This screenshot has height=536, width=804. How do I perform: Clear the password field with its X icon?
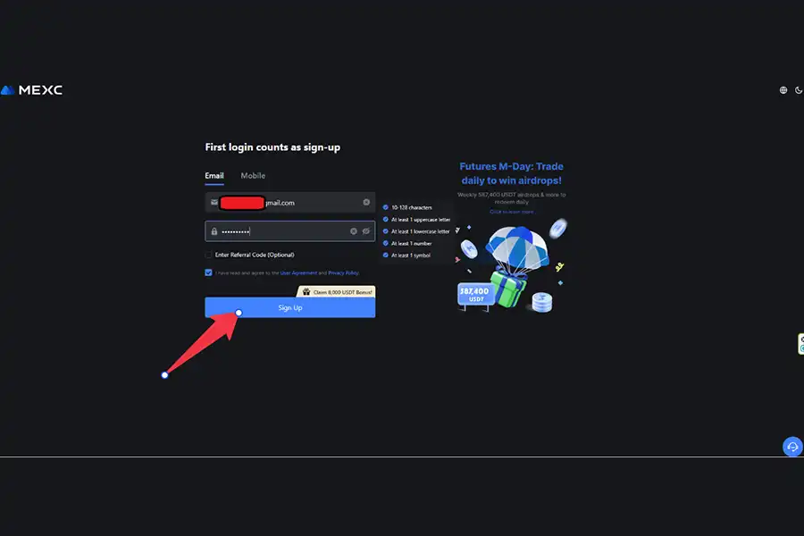(x=353, y=231)
